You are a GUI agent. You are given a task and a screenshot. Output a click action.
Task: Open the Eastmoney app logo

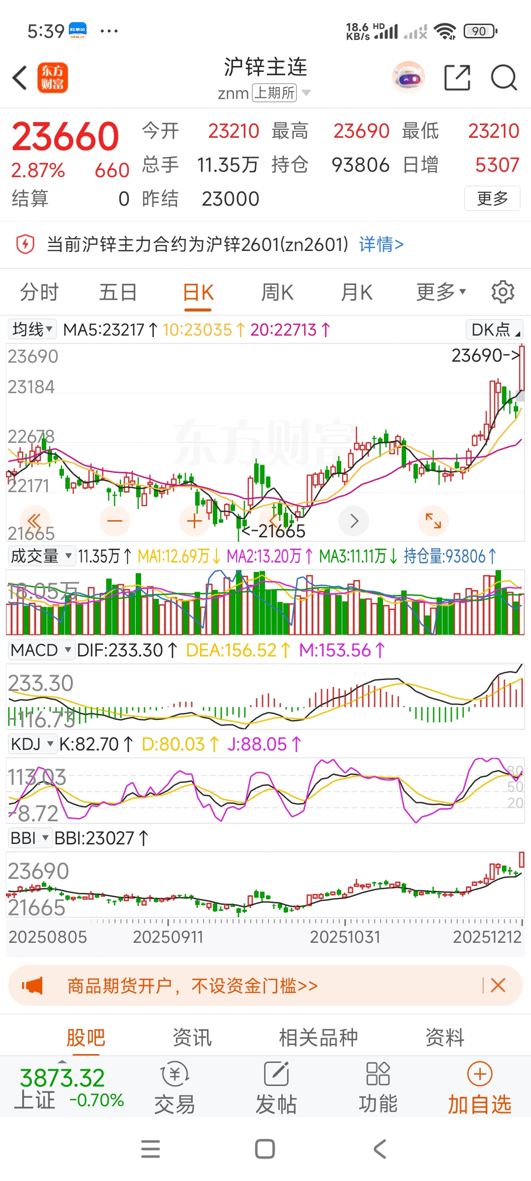(53, 78)
